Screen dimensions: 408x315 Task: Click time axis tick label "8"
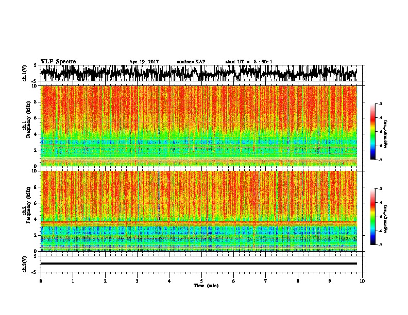298,281
